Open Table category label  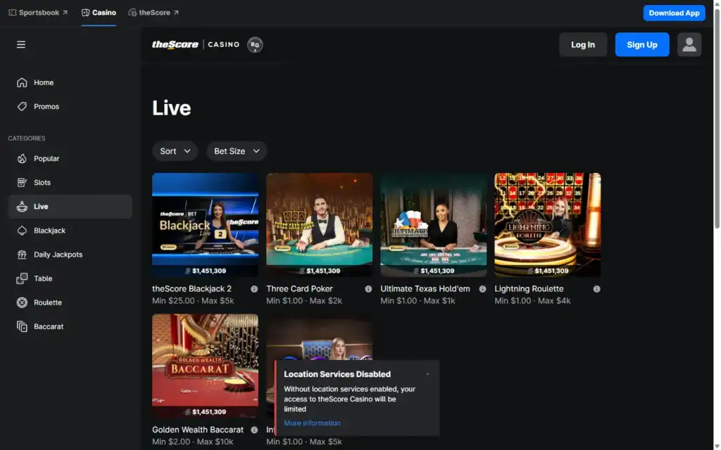click(x=43, y=278)
